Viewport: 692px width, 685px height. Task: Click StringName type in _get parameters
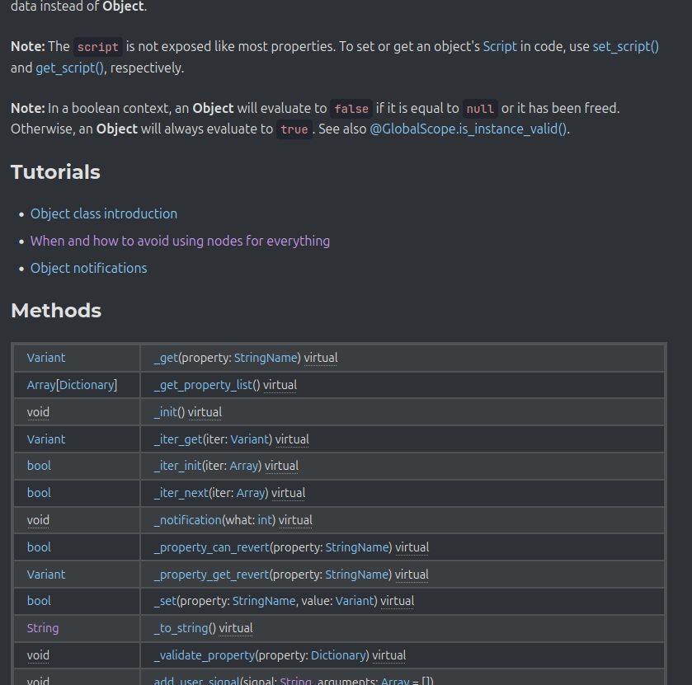click(x=266, y=358)
